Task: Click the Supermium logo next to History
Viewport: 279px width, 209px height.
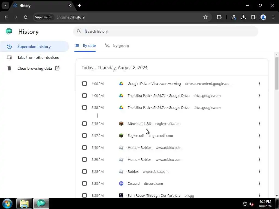Action: (x=9, y=31)
